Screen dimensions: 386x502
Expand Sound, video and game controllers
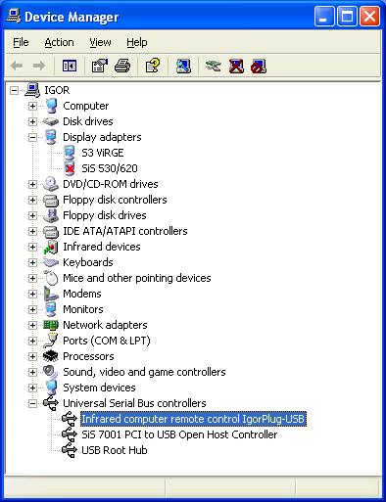(x=32, y=372)
